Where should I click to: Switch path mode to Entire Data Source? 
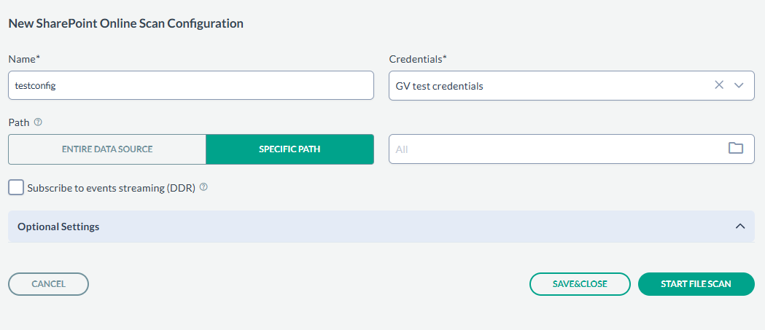(x=107, y=149)
